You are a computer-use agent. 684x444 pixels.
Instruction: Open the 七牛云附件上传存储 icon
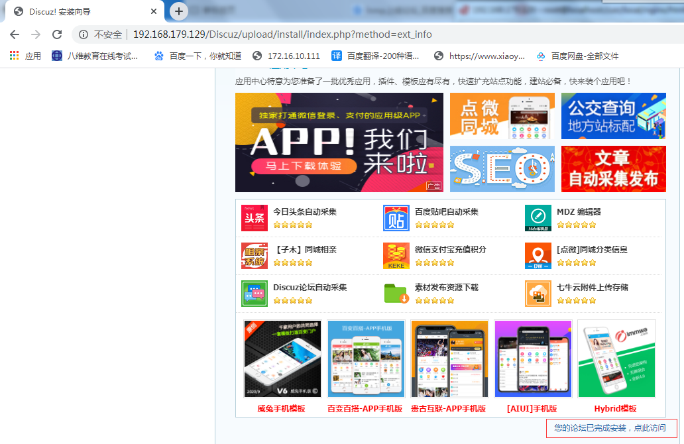click(x=538, y=293)
